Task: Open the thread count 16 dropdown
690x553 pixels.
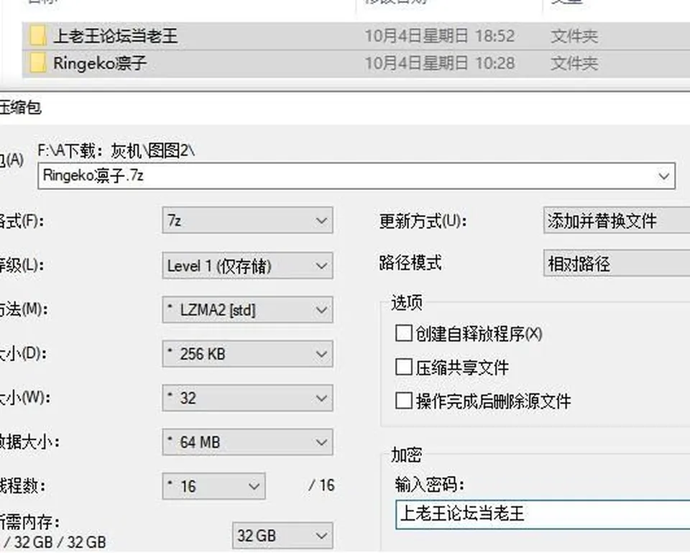Action: 214,486
